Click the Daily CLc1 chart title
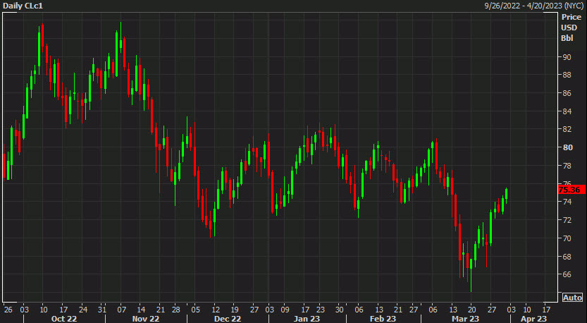Screen dimensions: 587x323 coord(23,6)
